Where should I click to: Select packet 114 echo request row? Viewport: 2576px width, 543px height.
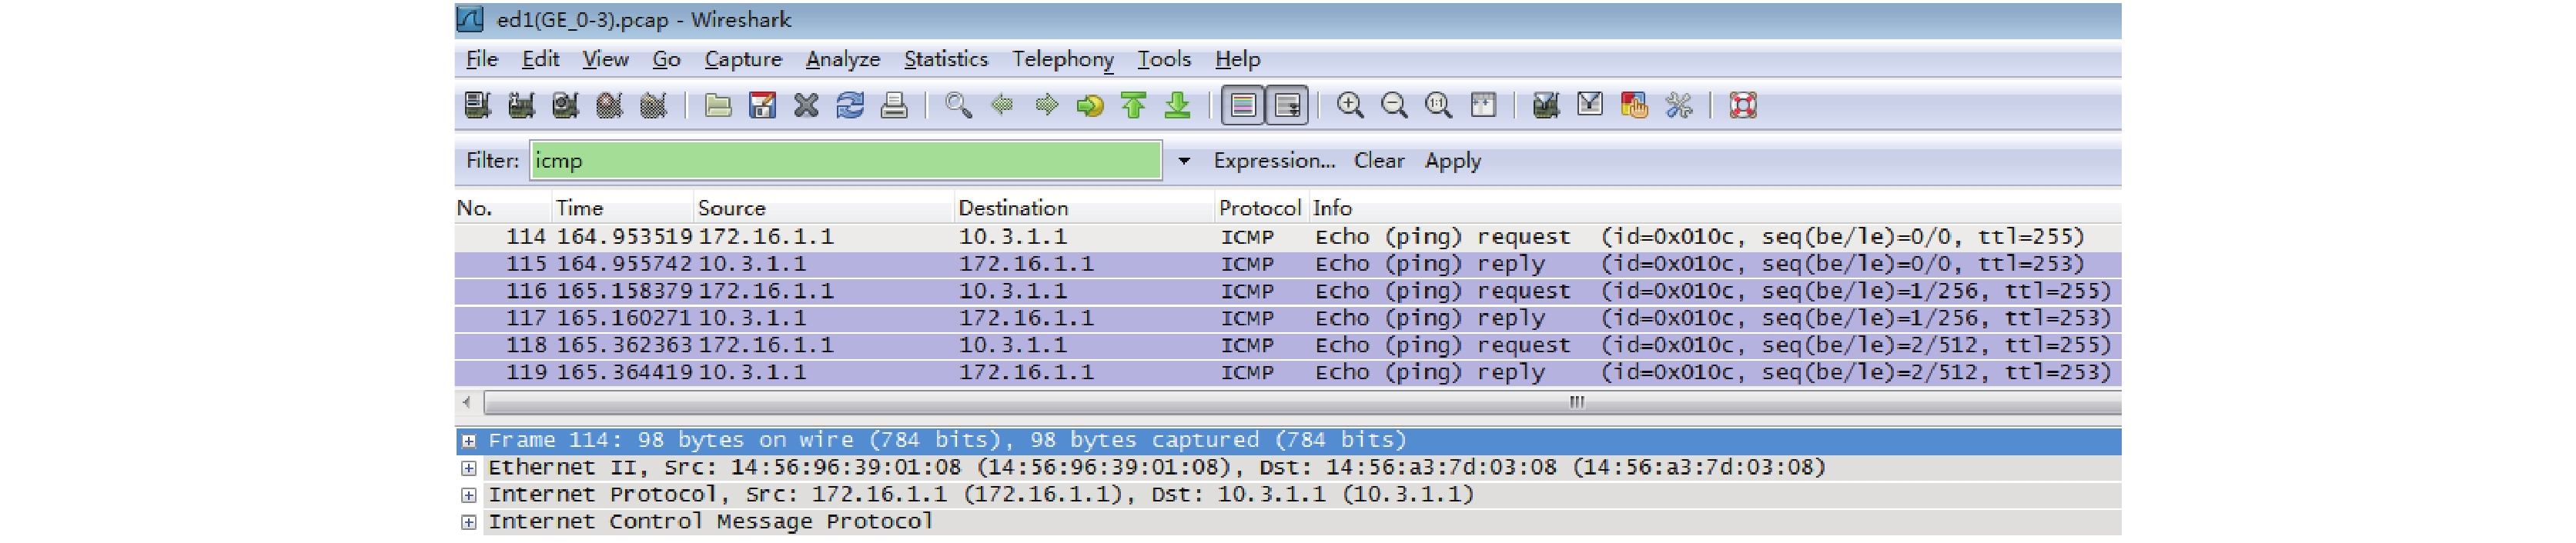tap(1288, 237)
